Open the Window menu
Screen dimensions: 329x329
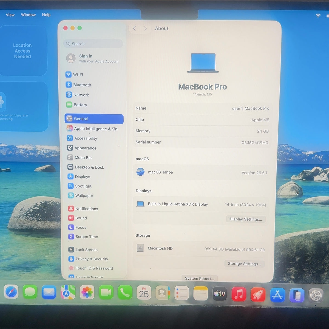coord(28,15)
